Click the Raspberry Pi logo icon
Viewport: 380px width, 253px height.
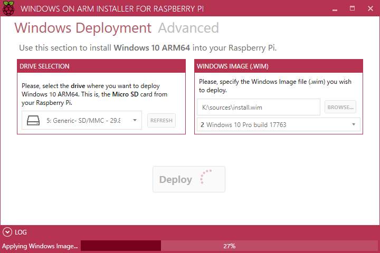(8, 8)
